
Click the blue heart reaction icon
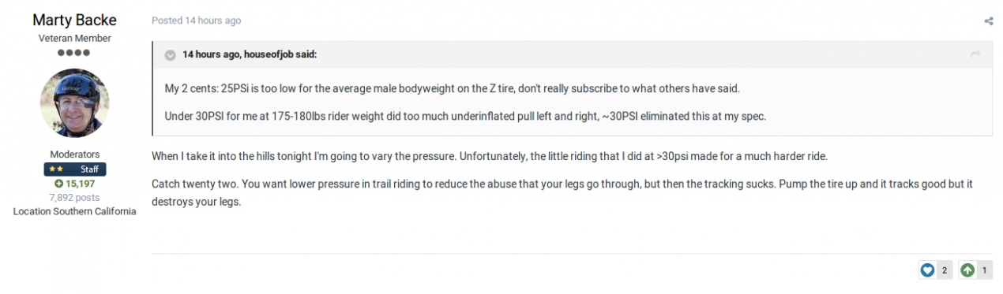[x=927, y=270]
